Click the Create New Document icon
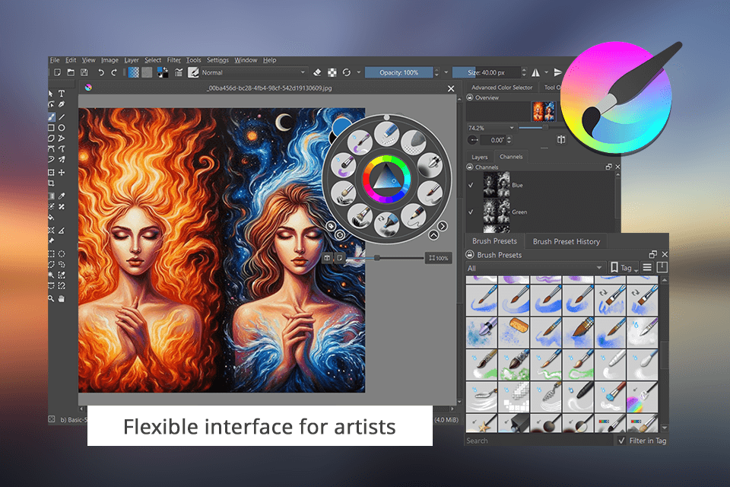This screenshot has width=730, height=487. coord(57,72)
